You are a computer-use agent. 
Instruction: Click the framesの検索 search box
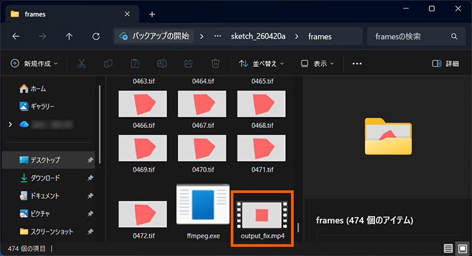click(x=416, y=37)
